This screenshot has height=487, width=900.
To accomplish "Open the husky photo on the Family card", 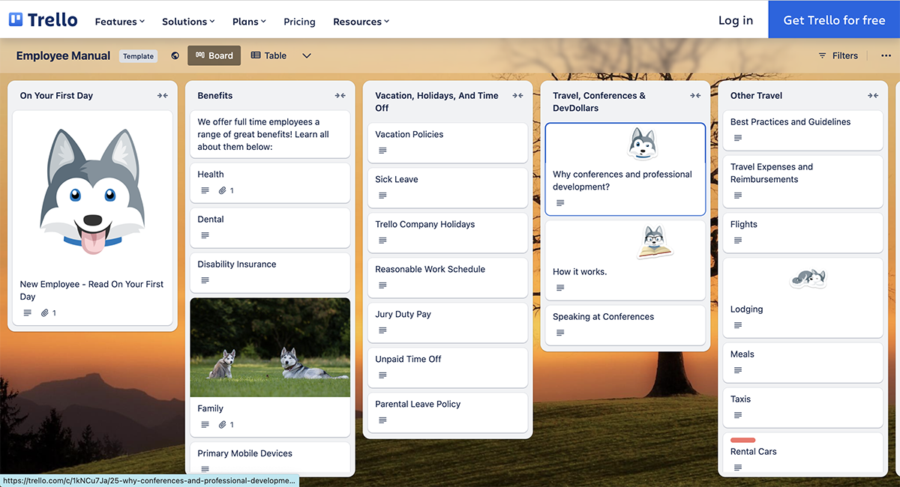I will tap(270, 346).
